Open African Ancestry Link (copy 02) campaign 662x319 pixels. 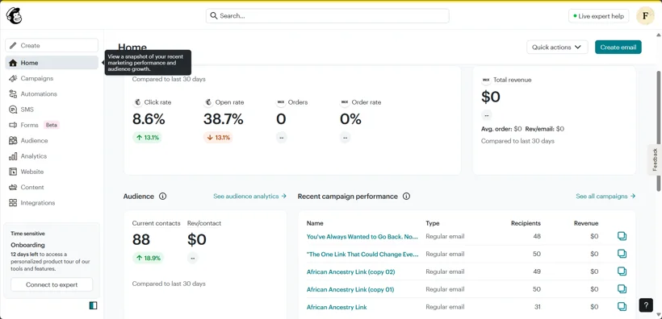pyautogui.click(x=350, y=271)
